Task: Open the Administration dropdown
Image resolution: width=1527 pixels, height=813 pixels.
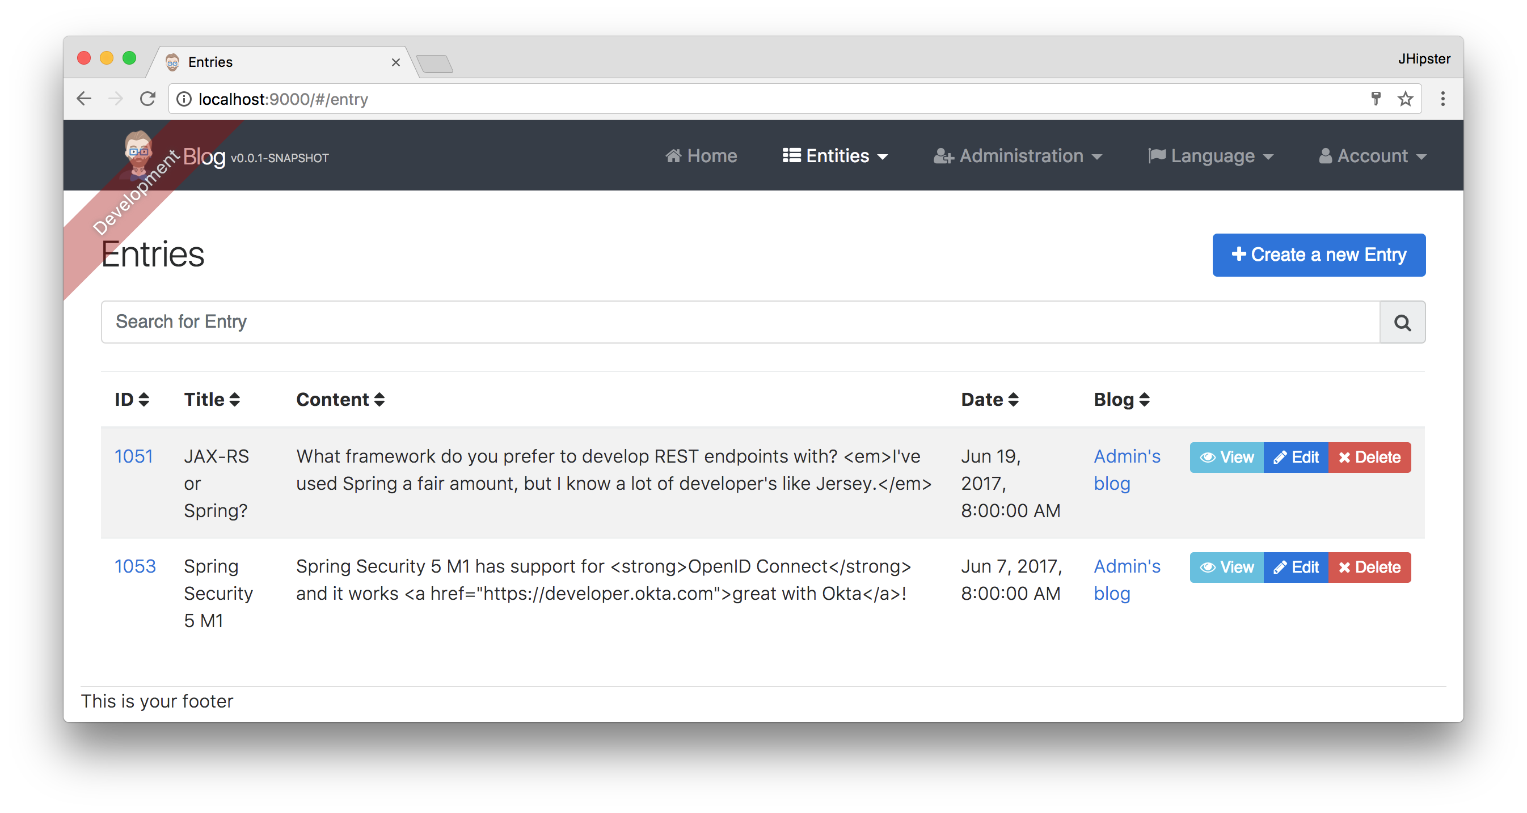Action: click(x=1017, y=156)
